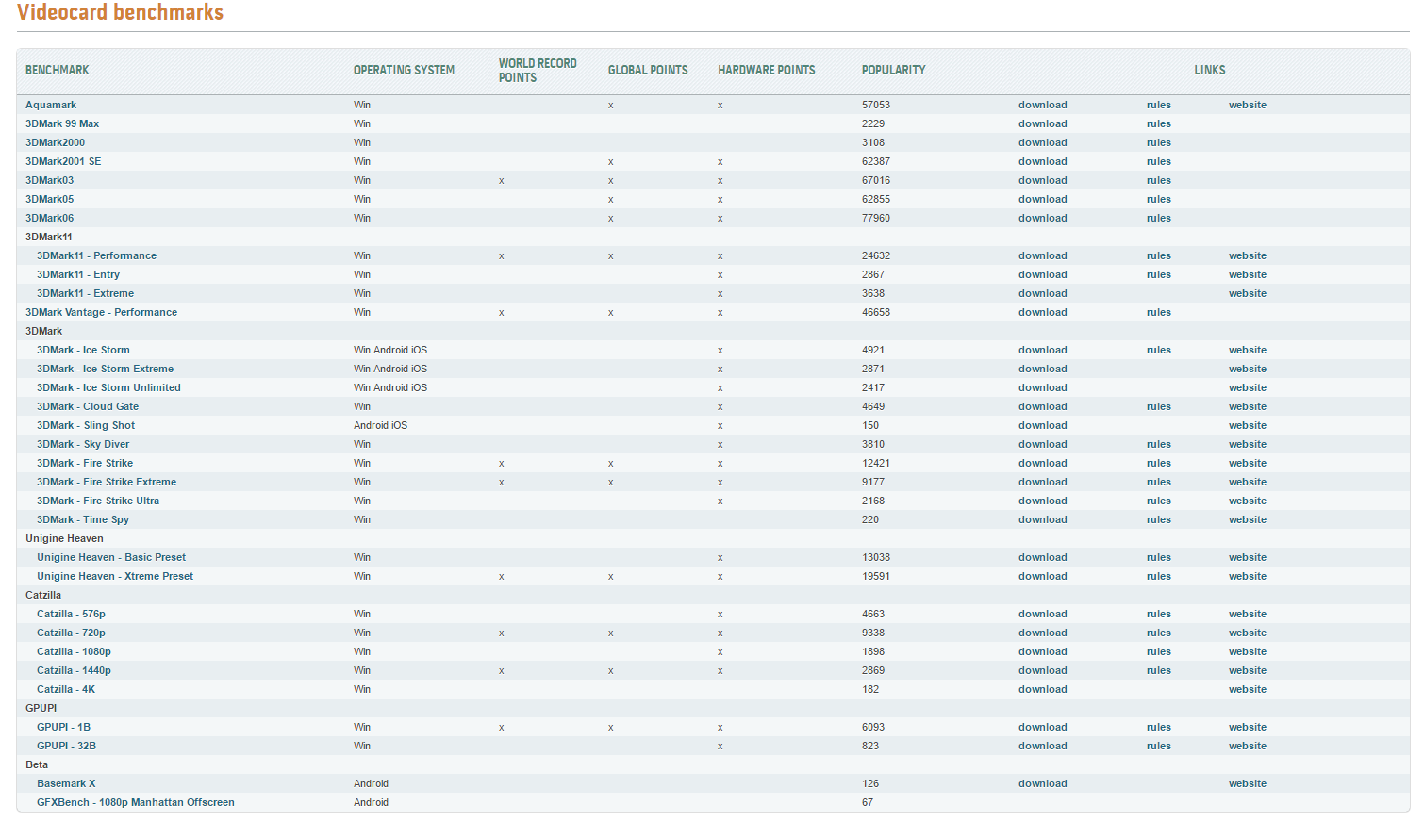Open GFXBench - 1080p Manhattan Offscreen
This screenshot has height=822, width=1424.
pos(136,802)
